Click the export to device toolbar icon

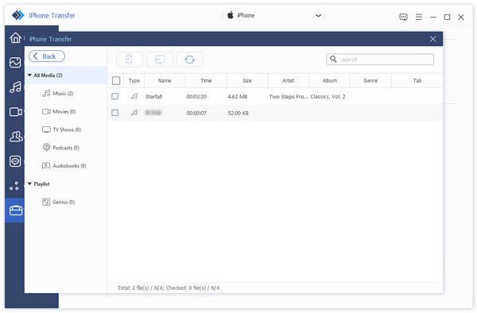[130, 60]
